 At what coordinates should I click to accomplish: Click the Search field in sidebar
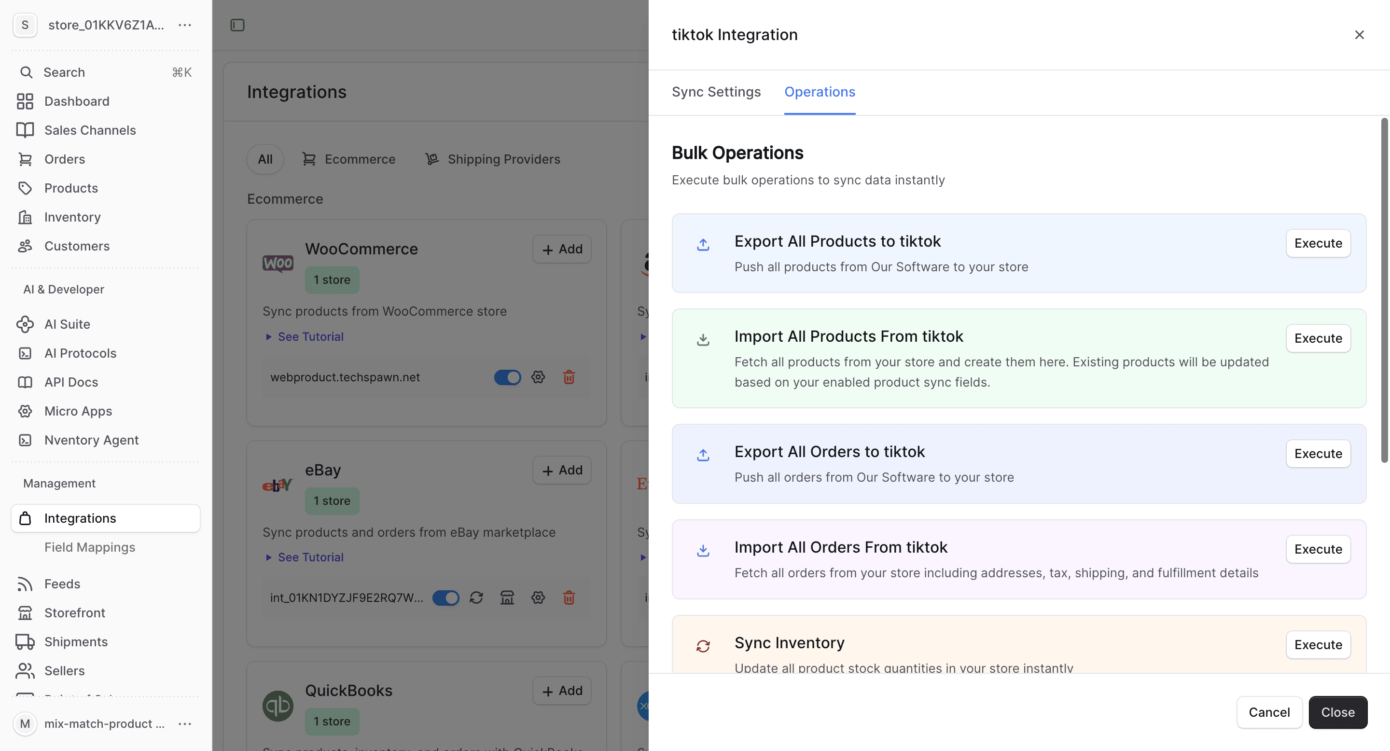point(106,72)
